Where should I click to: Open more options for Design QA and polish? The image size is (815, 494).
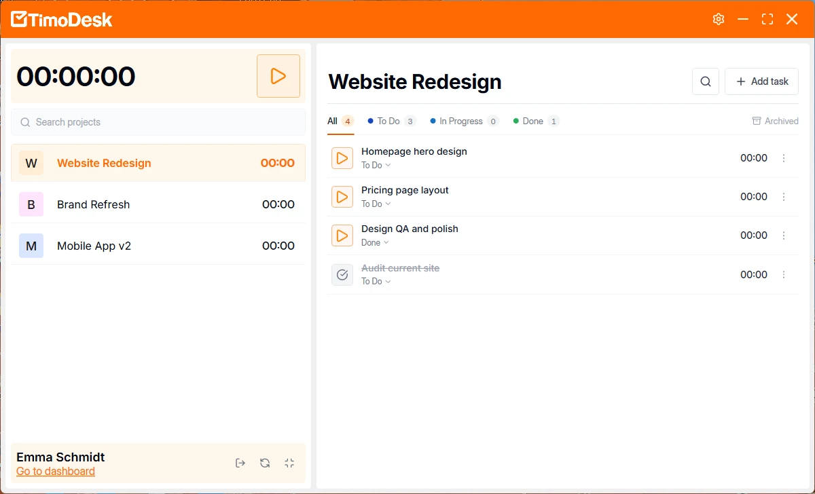(784, 235)
